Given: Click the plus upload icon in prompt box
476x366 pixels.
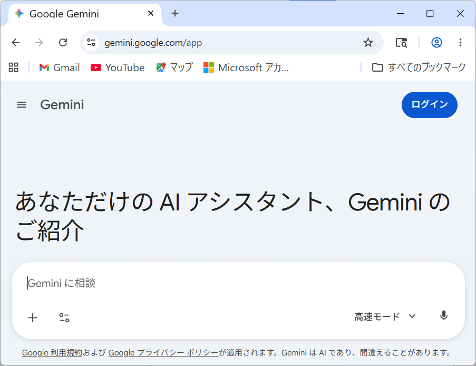Looking at the screenshot, I should click(x=33, y=317).
